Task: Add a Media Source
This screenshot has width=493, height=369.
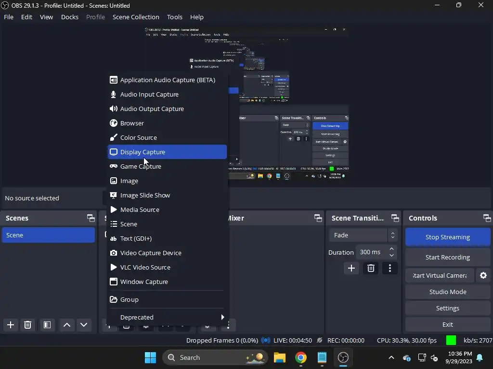Action: pos(167,210)
